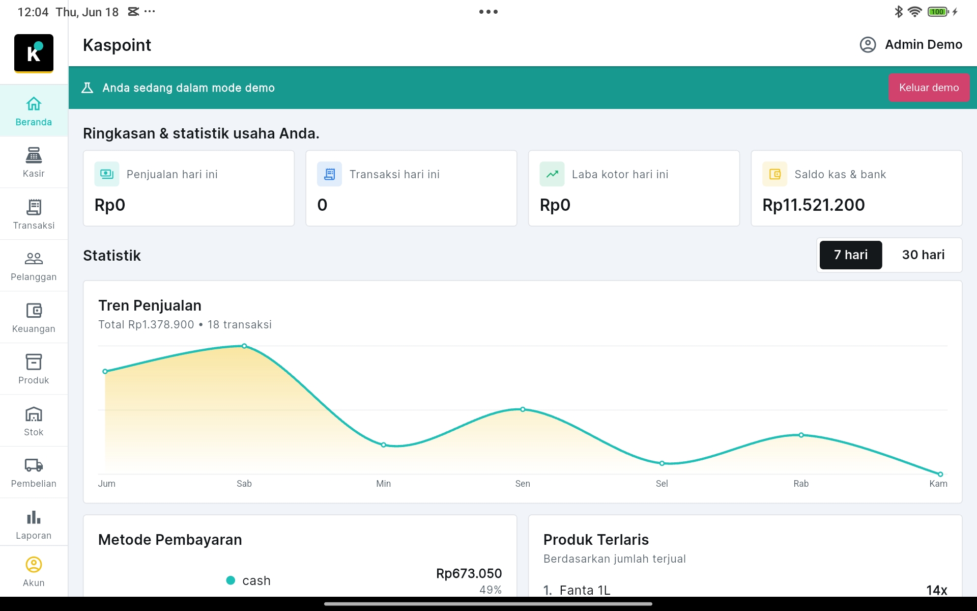This screenshot has height=611, width=977.
Task: Click the Penjualan hari ini cash icon
Action: tap(107, 174)
